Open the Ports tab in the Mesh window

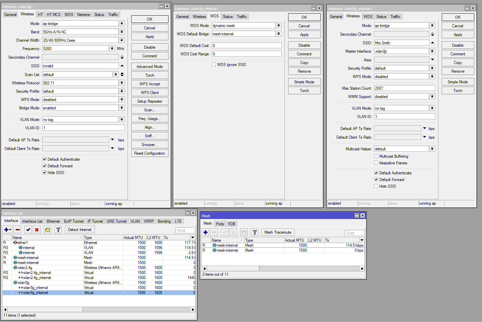[x=220, y=224]
